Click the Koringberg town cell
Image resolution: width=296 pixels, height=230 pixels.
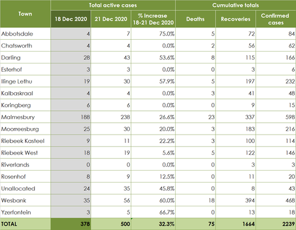25,105
